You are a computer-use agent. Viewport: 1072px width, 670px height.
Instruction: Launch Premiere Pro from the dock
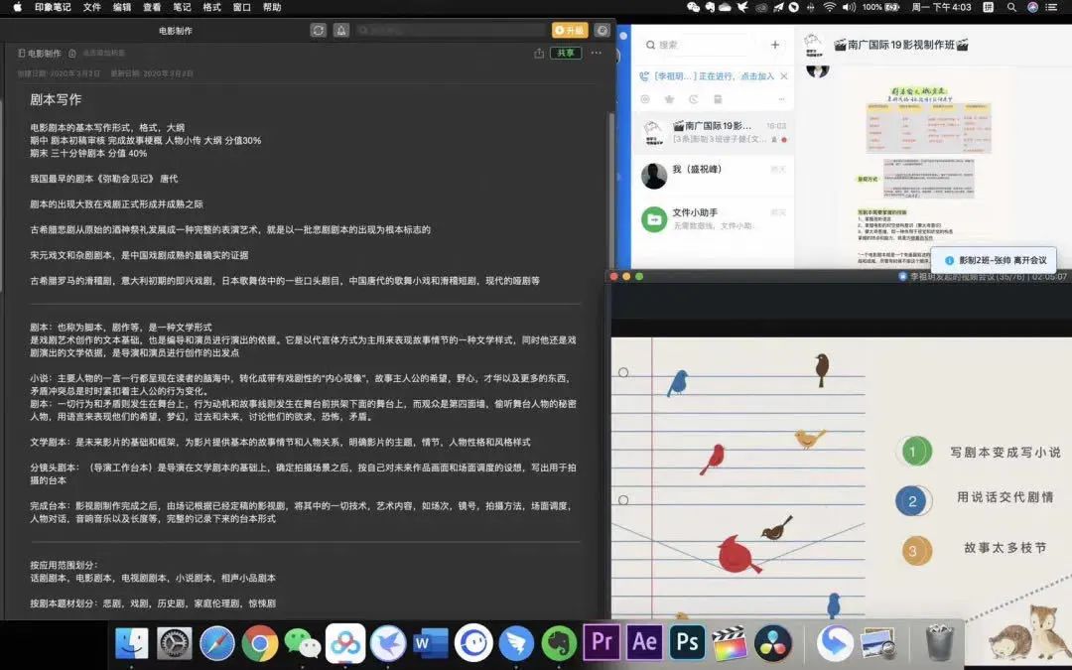click(x=602, y=642)
